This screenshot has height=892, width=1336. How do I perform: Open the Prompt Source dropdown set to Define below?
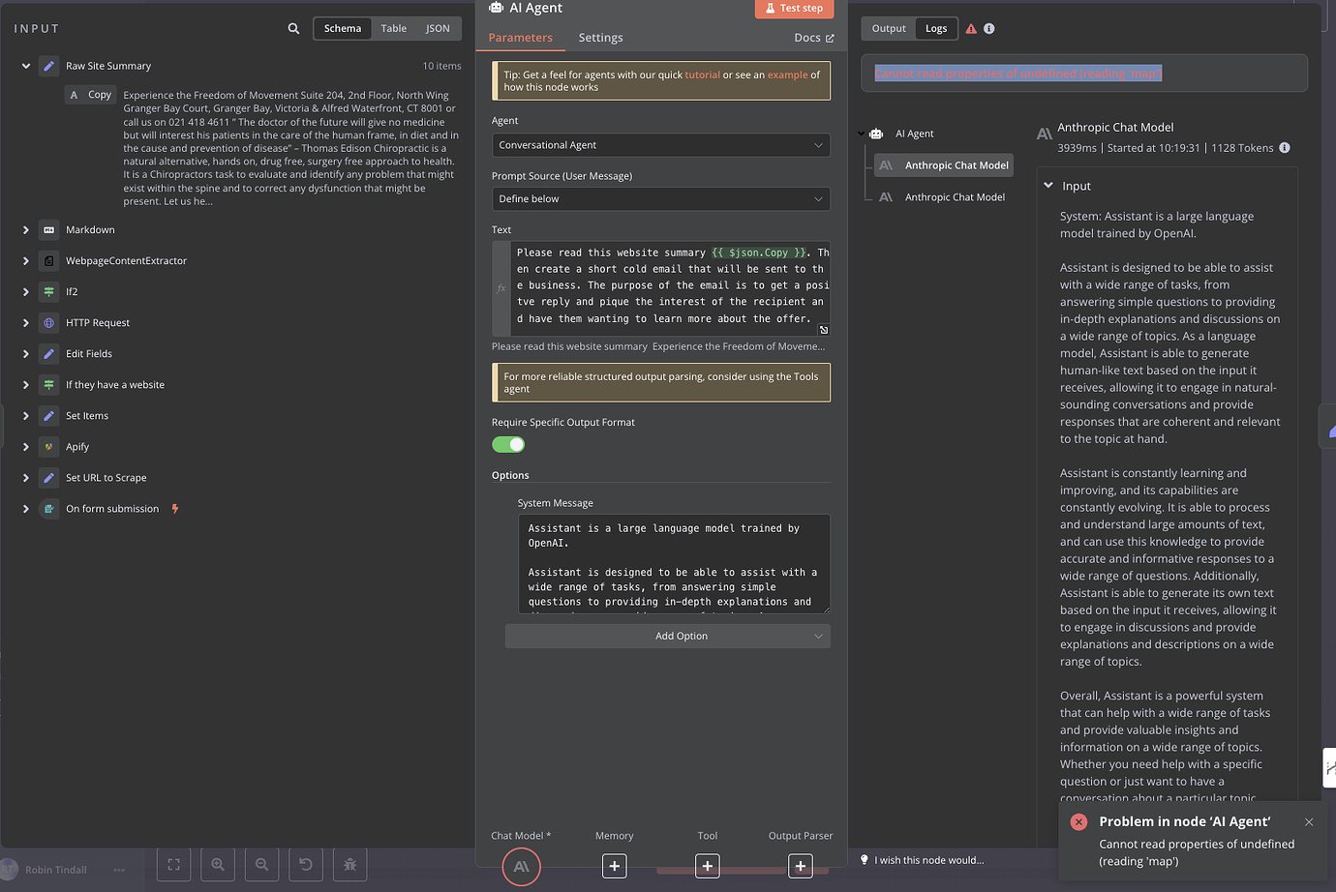660,198
